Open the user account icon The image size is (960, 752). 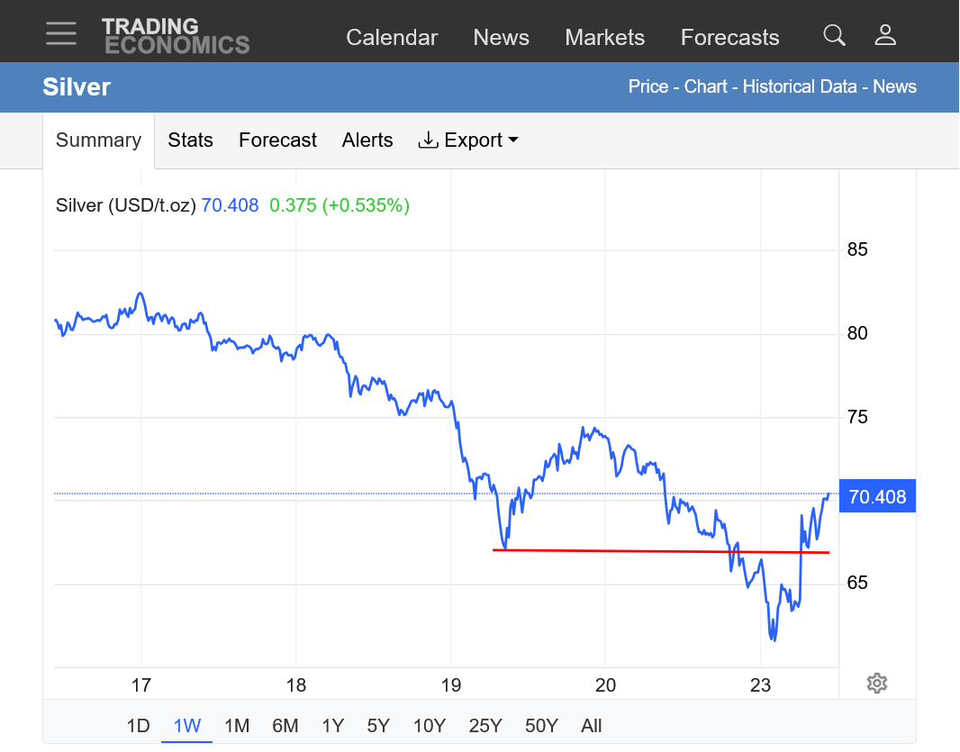[885, 35]
